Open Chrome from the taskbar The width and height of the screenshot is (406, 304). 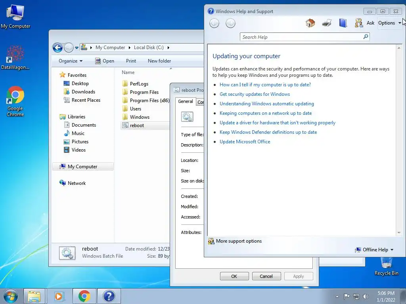84,296
